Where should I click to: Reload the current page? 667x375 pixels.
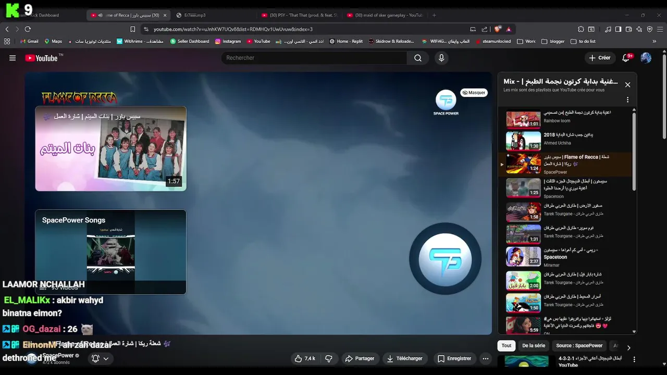pos(28,29)
